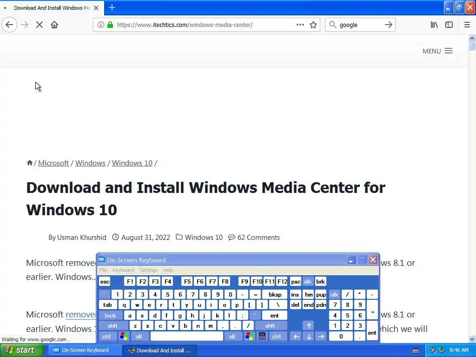This screenshot has height=357, width=476.
Task: Follow the Microsoft breadcrumb link
Action: [x=53, y=163]
